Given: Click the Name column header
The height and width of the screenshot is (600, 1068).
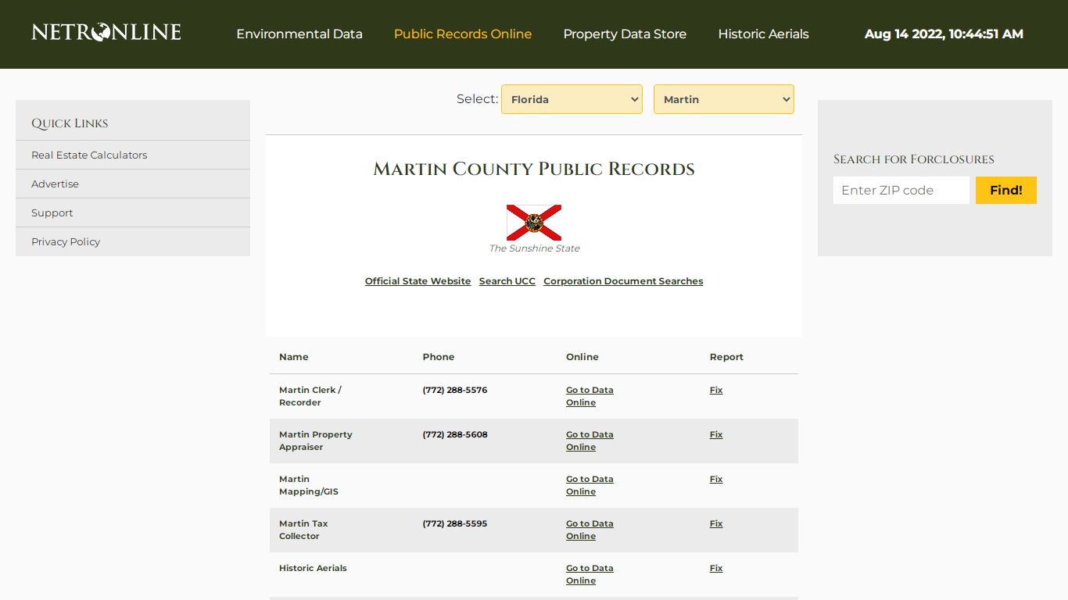Looking at the screenshot, I should pyautogui.click(x=294, y=357).
